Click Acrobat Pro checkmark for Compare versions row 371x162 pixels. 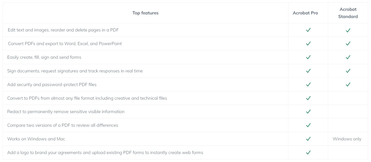tap(308, 125)
